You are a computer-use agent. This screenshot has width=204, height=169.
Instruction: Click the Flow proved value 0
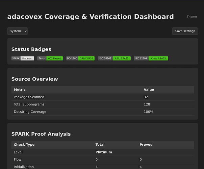point(141,160)
